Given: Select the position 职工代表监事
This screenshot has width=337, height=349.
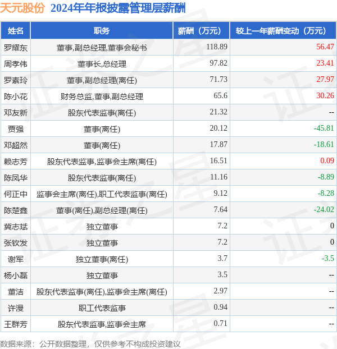Looking at the screenshot, I should click(102, 308).
